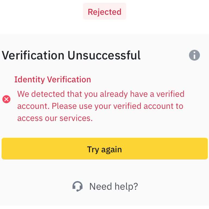The image size is (209, 209).
Task: Contact support via the headphones icon
Action: (78, 186)
